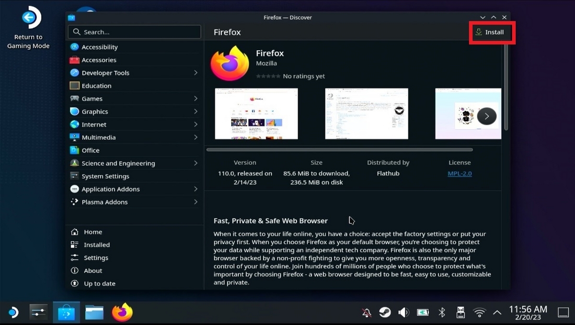
Task: Expand the Developer Tools chevron
Action: [195, 73]
